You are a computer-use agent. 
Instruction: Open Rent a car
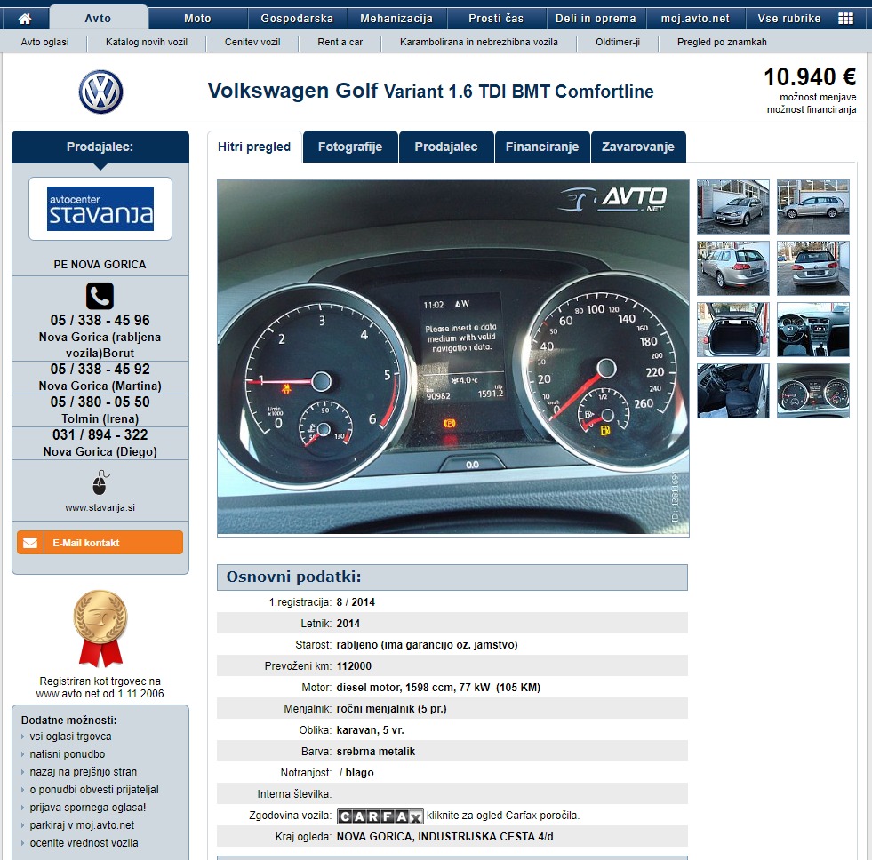pyautogui.click(x=340, y=42)
